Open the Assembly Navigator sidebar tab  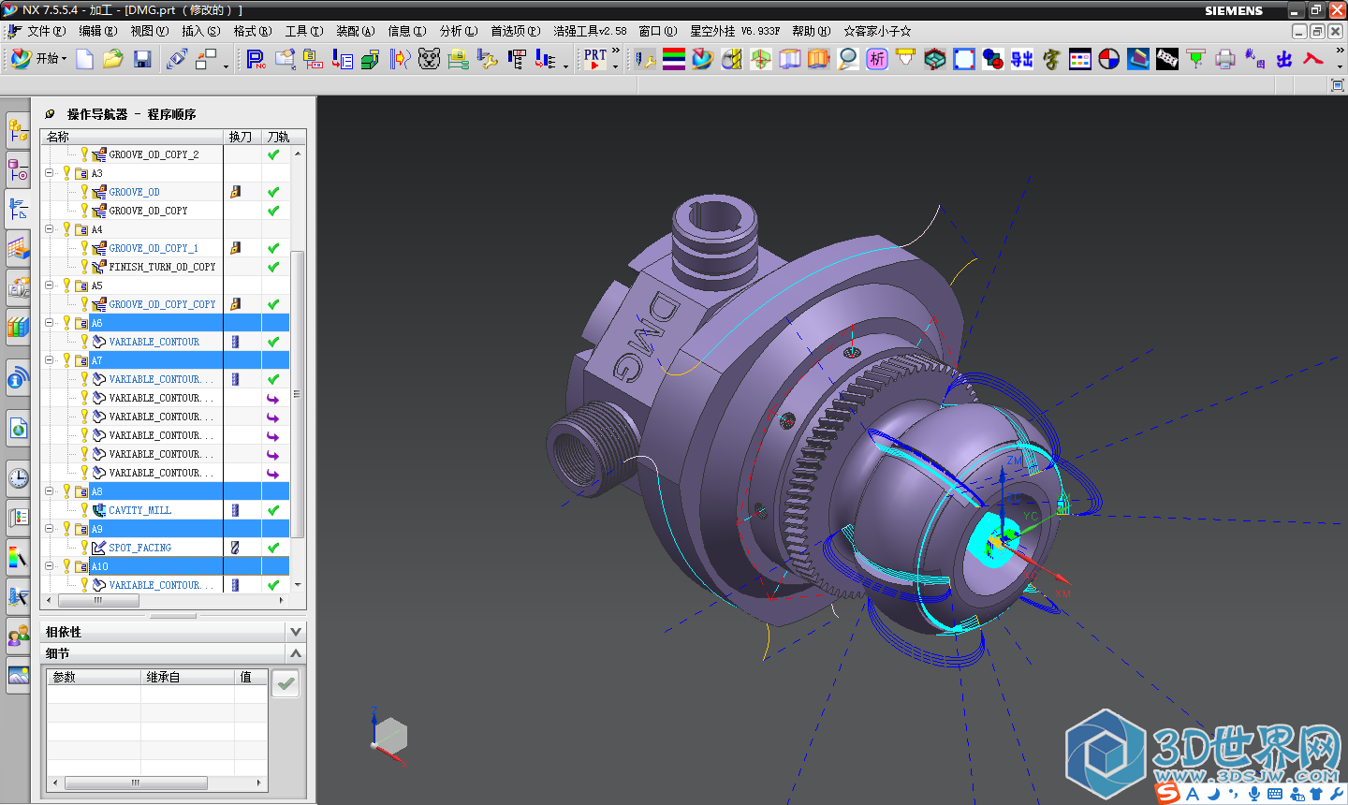click(x=18, y=130)
